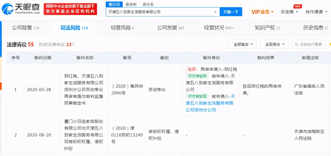Open the 全部案由 filter dropdown

(242, 44)
